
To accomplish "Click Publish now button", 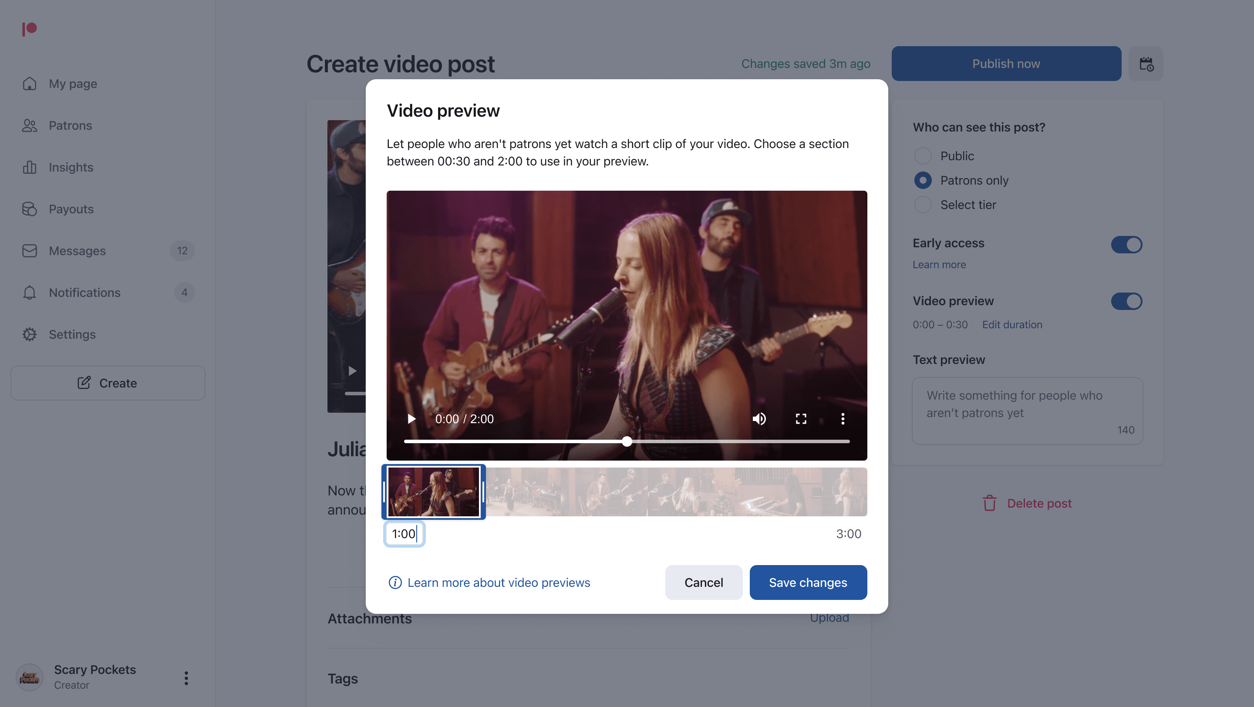I will (x=1006, y=64).
